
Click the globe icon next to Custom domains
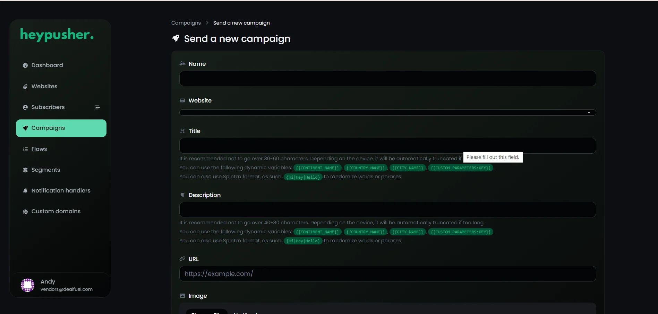(25, 212)
